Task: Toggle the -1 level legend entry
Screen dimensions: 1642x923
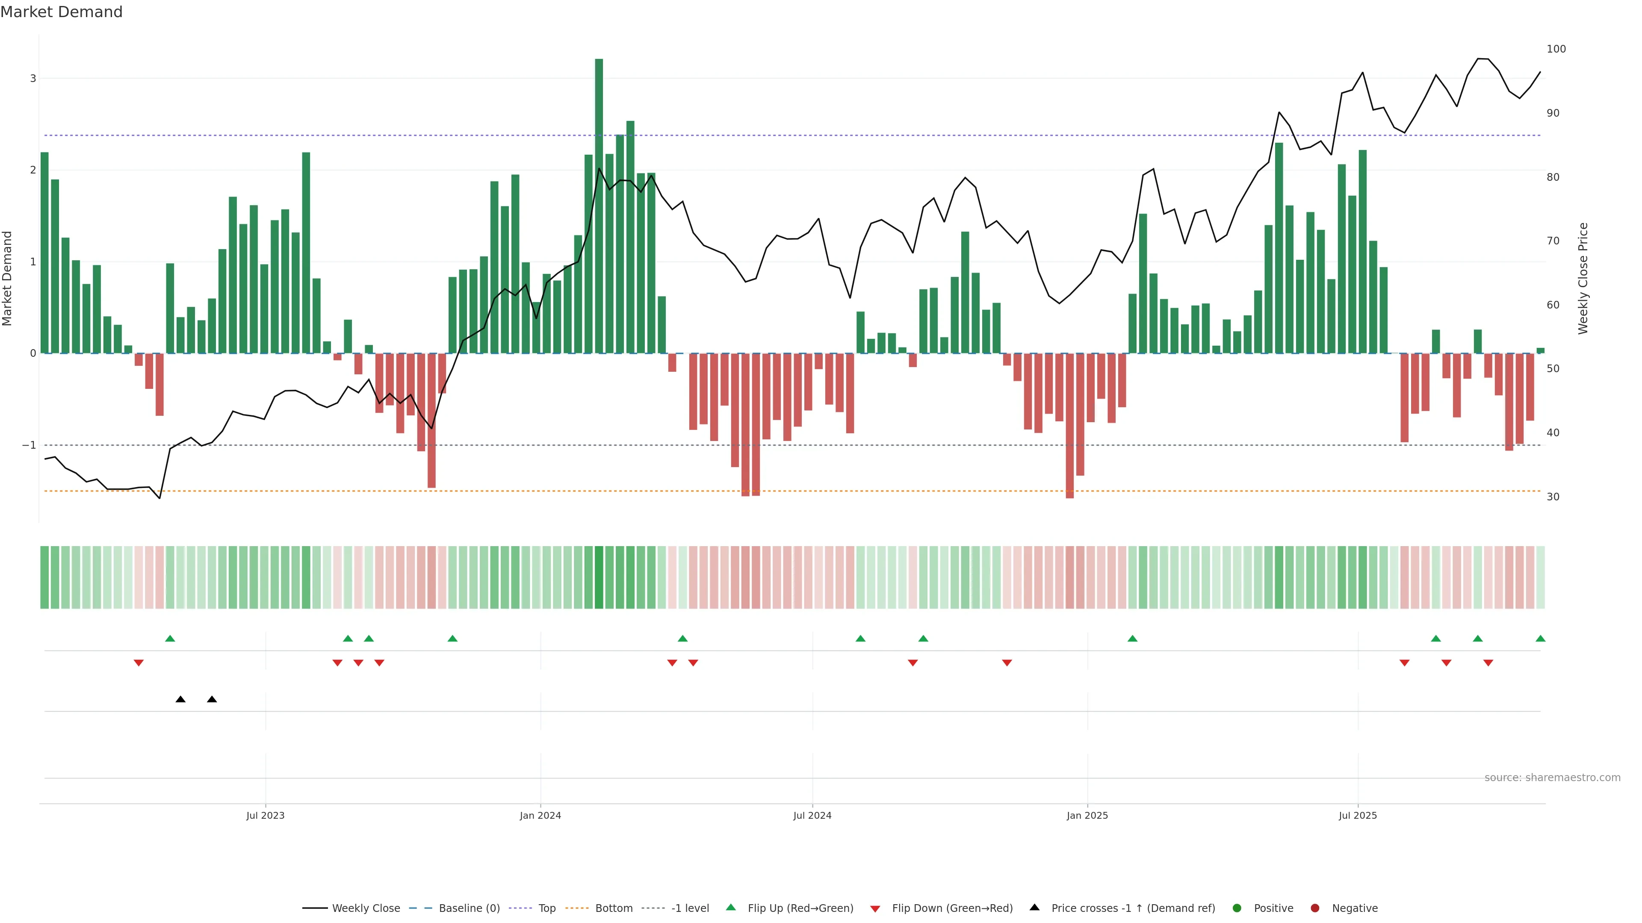Action: tap(690, 908)
